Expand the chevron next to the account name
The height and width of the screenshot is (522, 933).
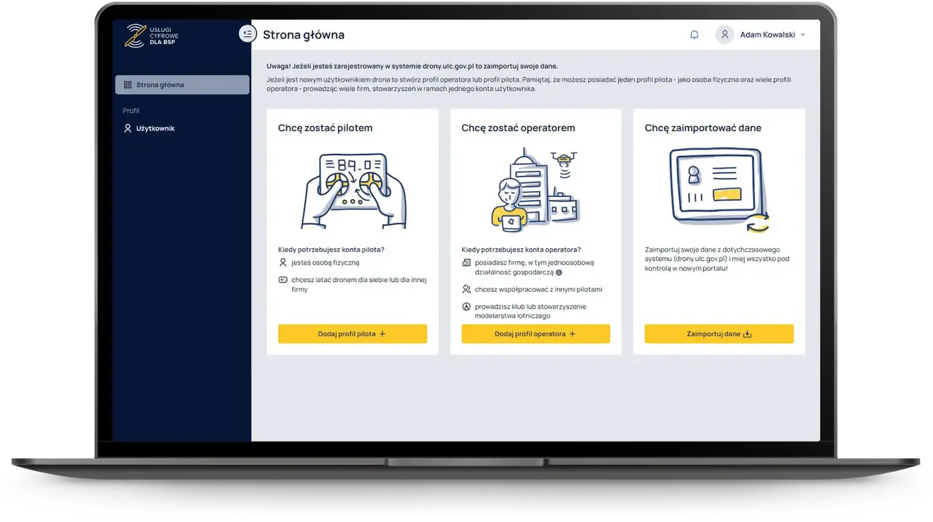coord(803,34)
